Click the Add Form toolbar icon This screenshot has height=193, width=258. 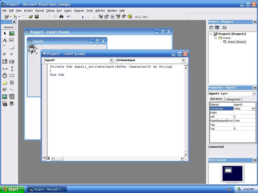(15, 17)
